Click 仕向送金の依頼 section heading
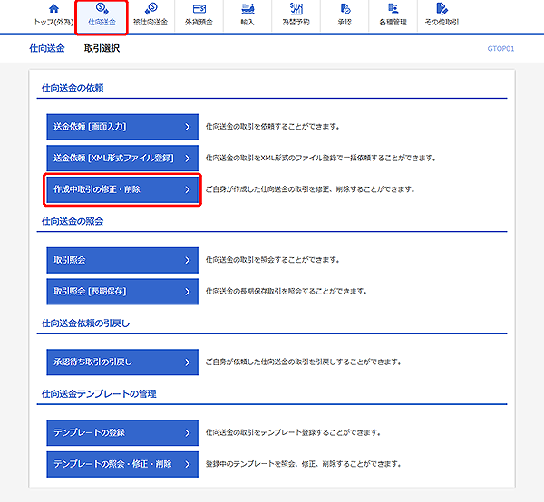Viewport: 544px width, 502px height. click(73, 88)
